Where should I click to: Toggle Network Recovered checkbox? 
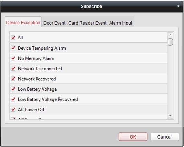click(x=13, y=79)
